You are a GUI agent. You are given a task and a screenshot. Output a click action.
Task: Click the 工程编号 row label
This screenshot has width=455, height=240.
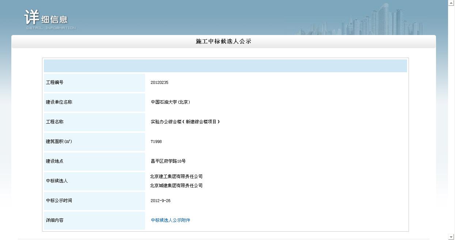(54, 82)
